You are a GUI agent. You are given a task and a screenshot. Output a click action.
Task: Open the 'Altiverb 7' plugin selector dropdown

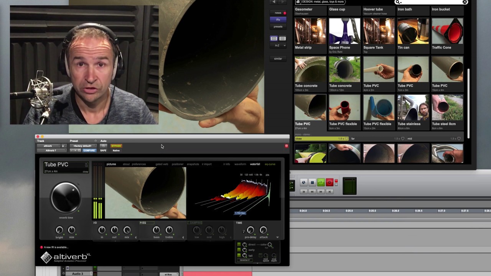pyautogui.click(x=51, y=150)
